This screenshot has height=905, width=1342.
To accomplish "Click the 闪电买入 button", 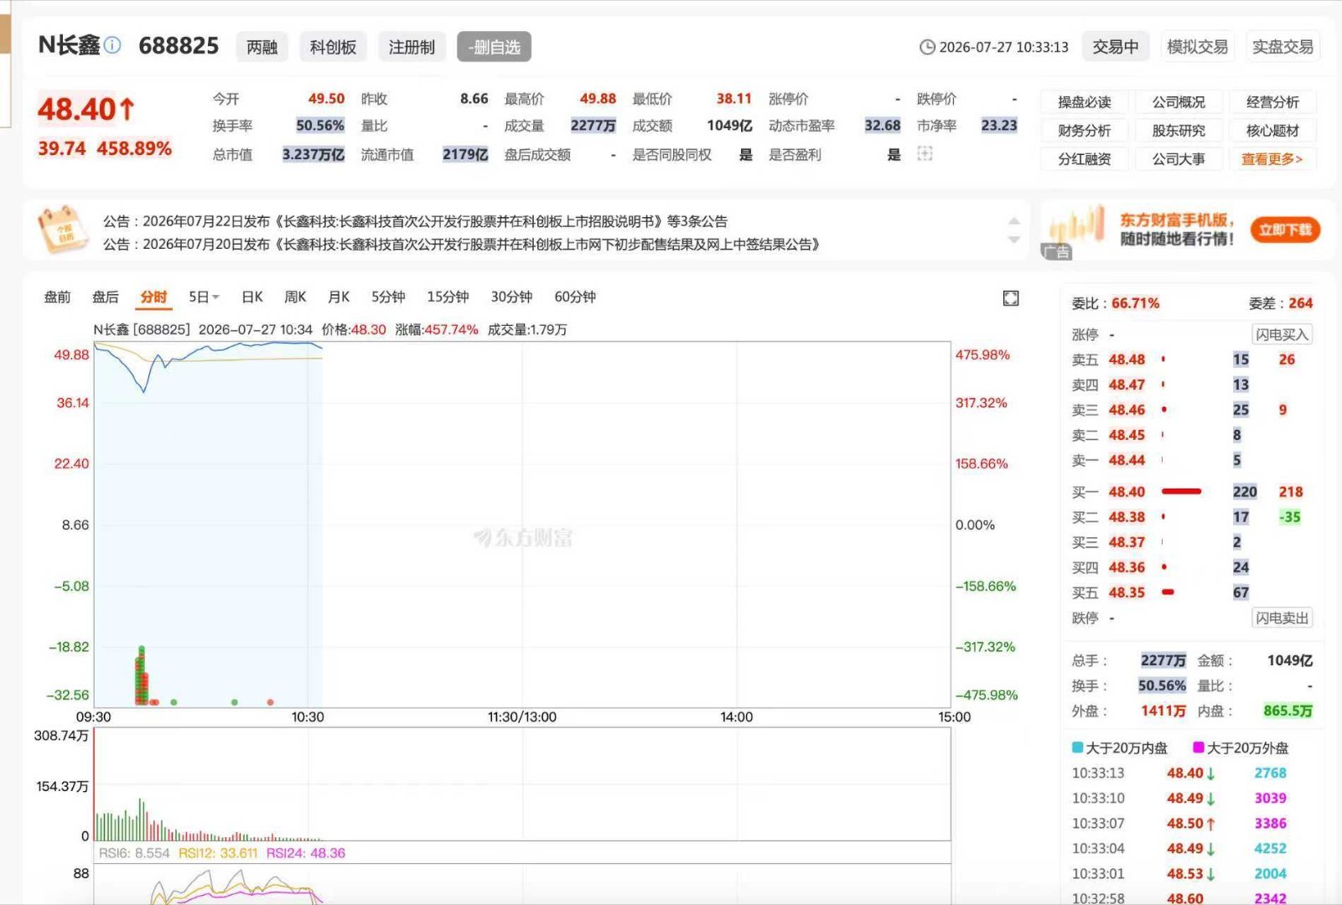I will click(1282, 334).
